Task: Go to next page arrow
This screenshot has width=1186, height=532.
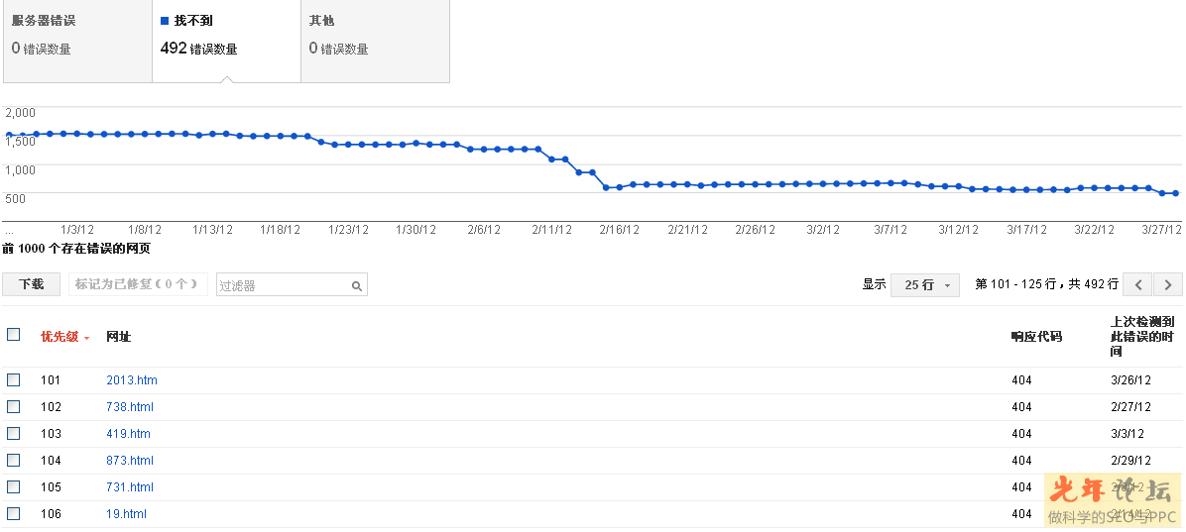Action: [1169, 284]
